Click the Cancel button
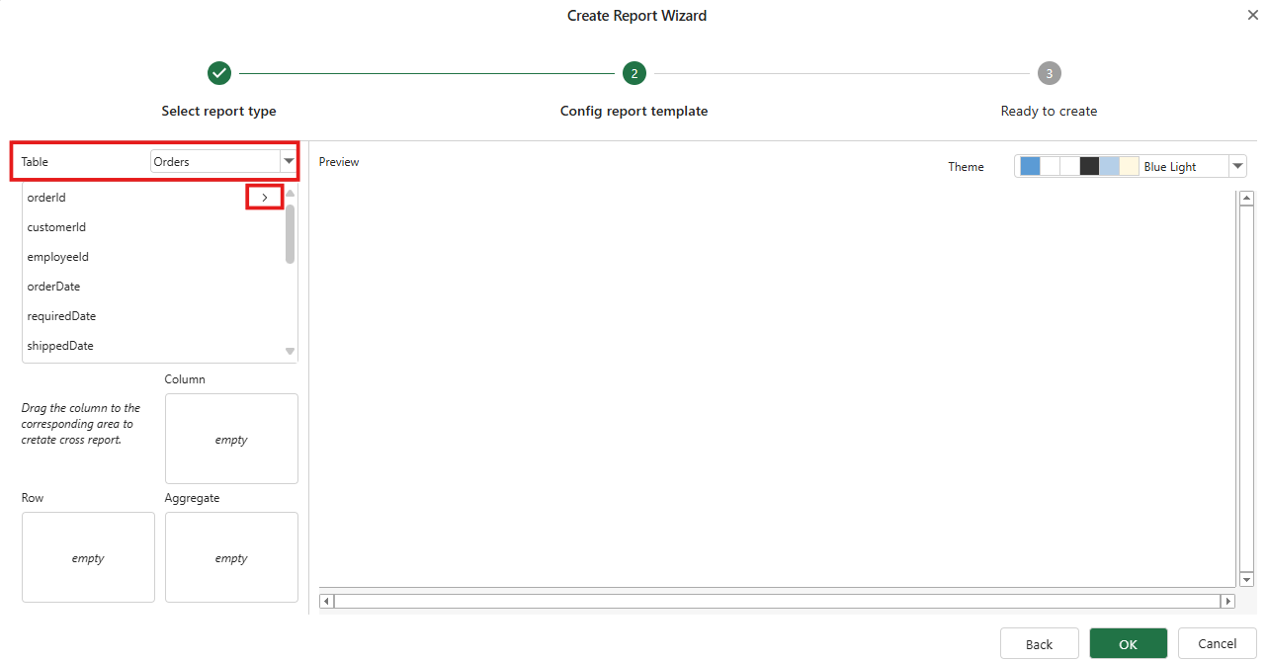Screen dimensions: 1267x662 point(1217,643)
